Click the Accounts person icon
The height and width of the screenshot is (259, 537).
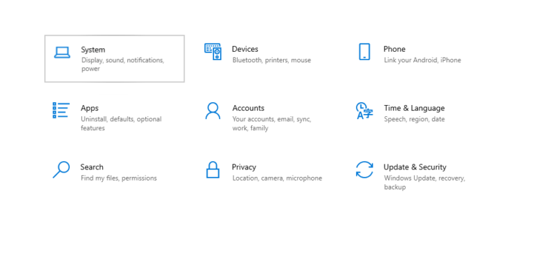213,111
